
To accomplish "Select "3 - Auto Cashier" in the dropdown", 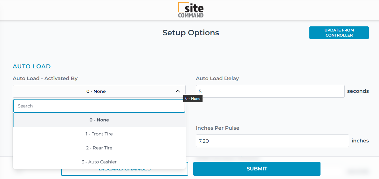I will pyautogui.click(x=99, y=162).
